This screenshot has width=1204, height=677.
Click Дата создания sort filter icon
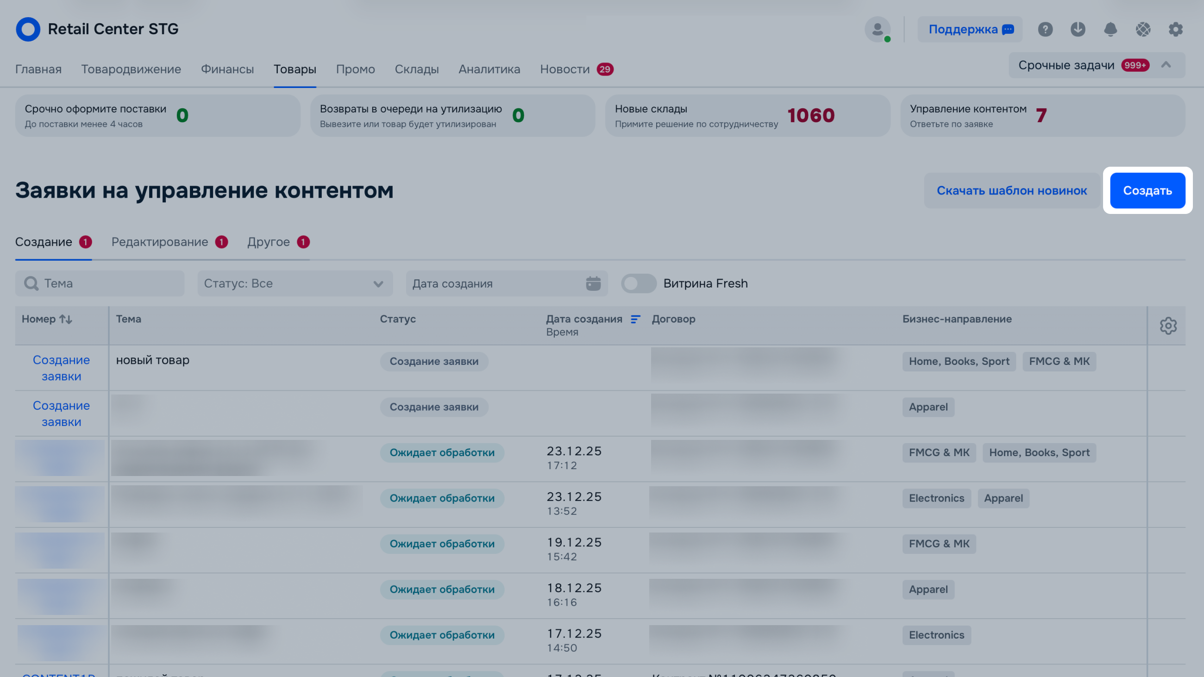(x=635, y=319)
